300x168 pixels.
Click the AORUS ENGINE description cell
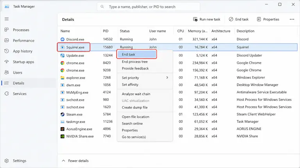(x=249, y=129)
